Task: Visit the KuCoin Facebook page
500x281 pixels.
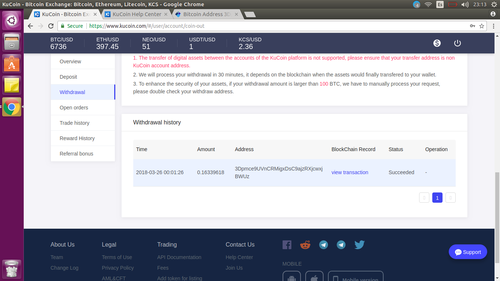Action: click(x=287, y=245)
